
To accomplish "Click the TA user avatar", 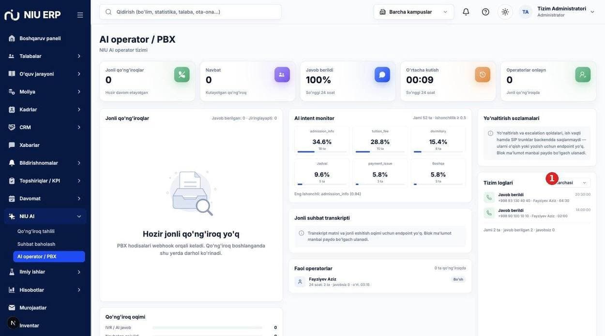I will click(x=526, y=12).
